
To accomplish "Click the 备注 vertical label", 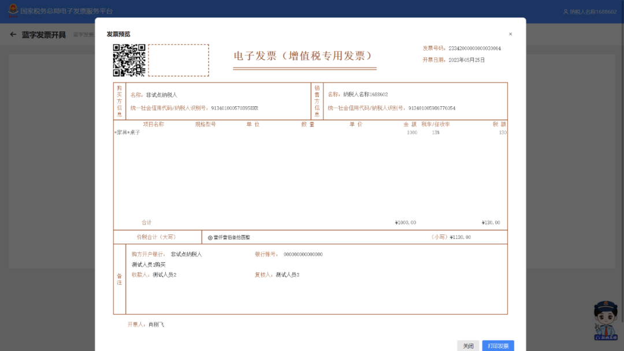I will pyautogui.click(x=120, y=279).
